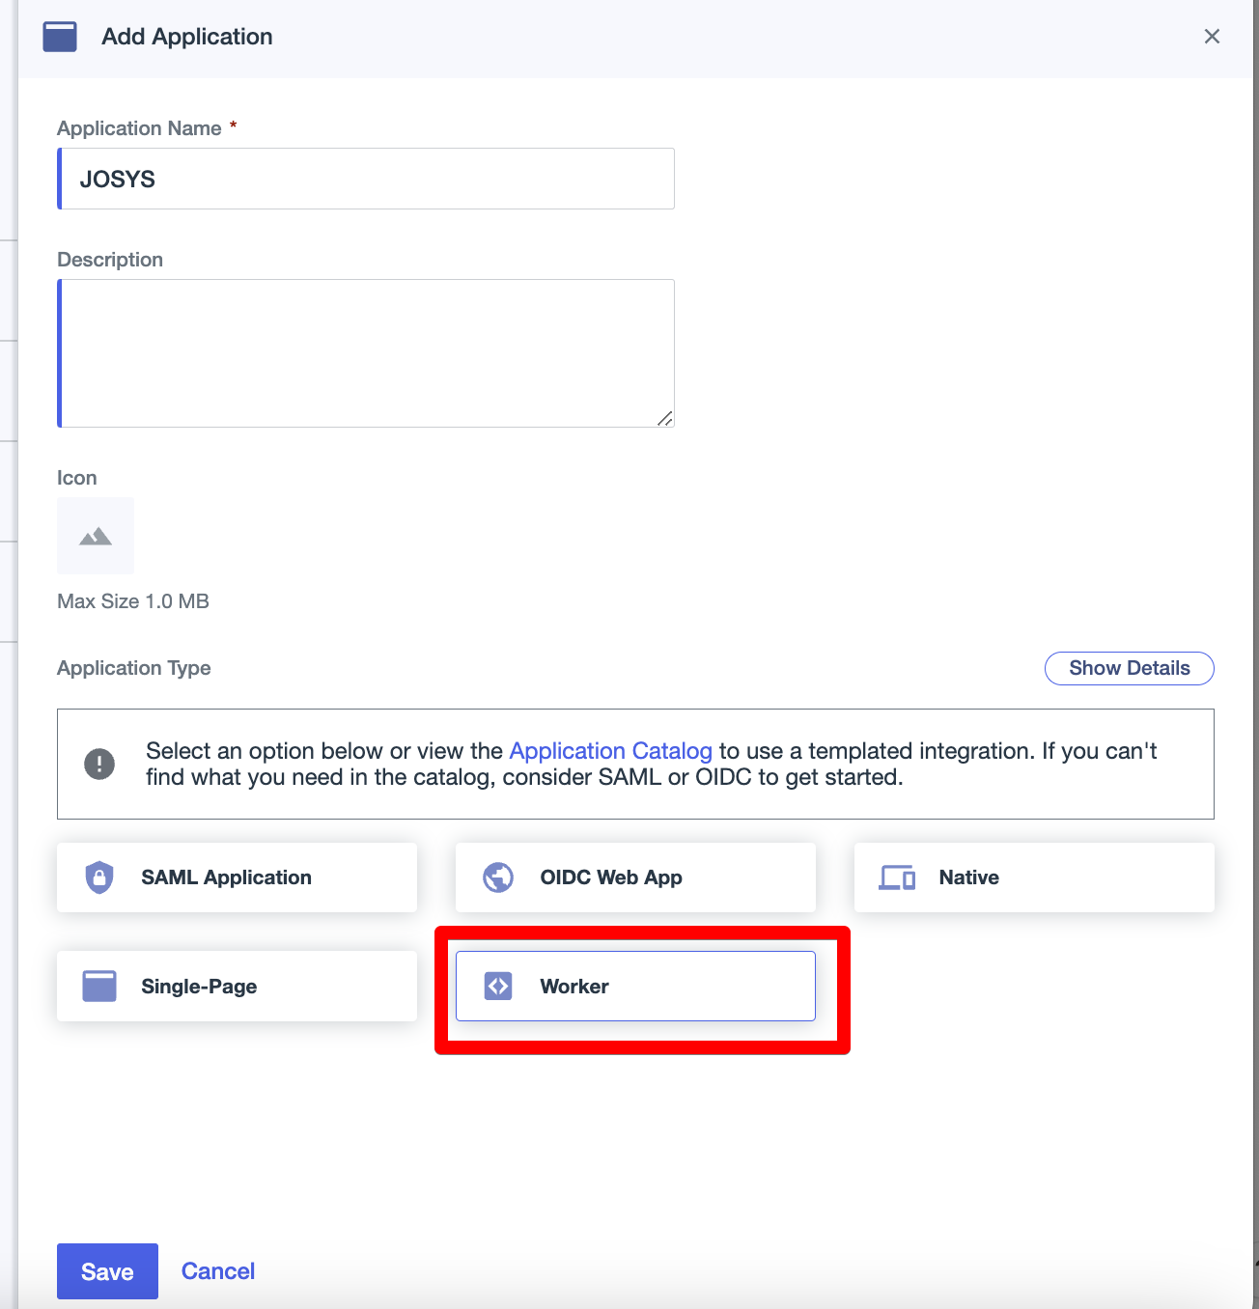Close the Add Application dialog
Image resolution: width=1259 pixels, height=1309 pixels.
coord(1212,37)
